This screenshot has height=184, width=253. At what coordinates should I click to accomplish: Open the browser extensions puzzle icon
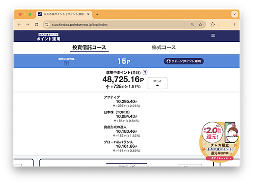click(x=212, y=25)
